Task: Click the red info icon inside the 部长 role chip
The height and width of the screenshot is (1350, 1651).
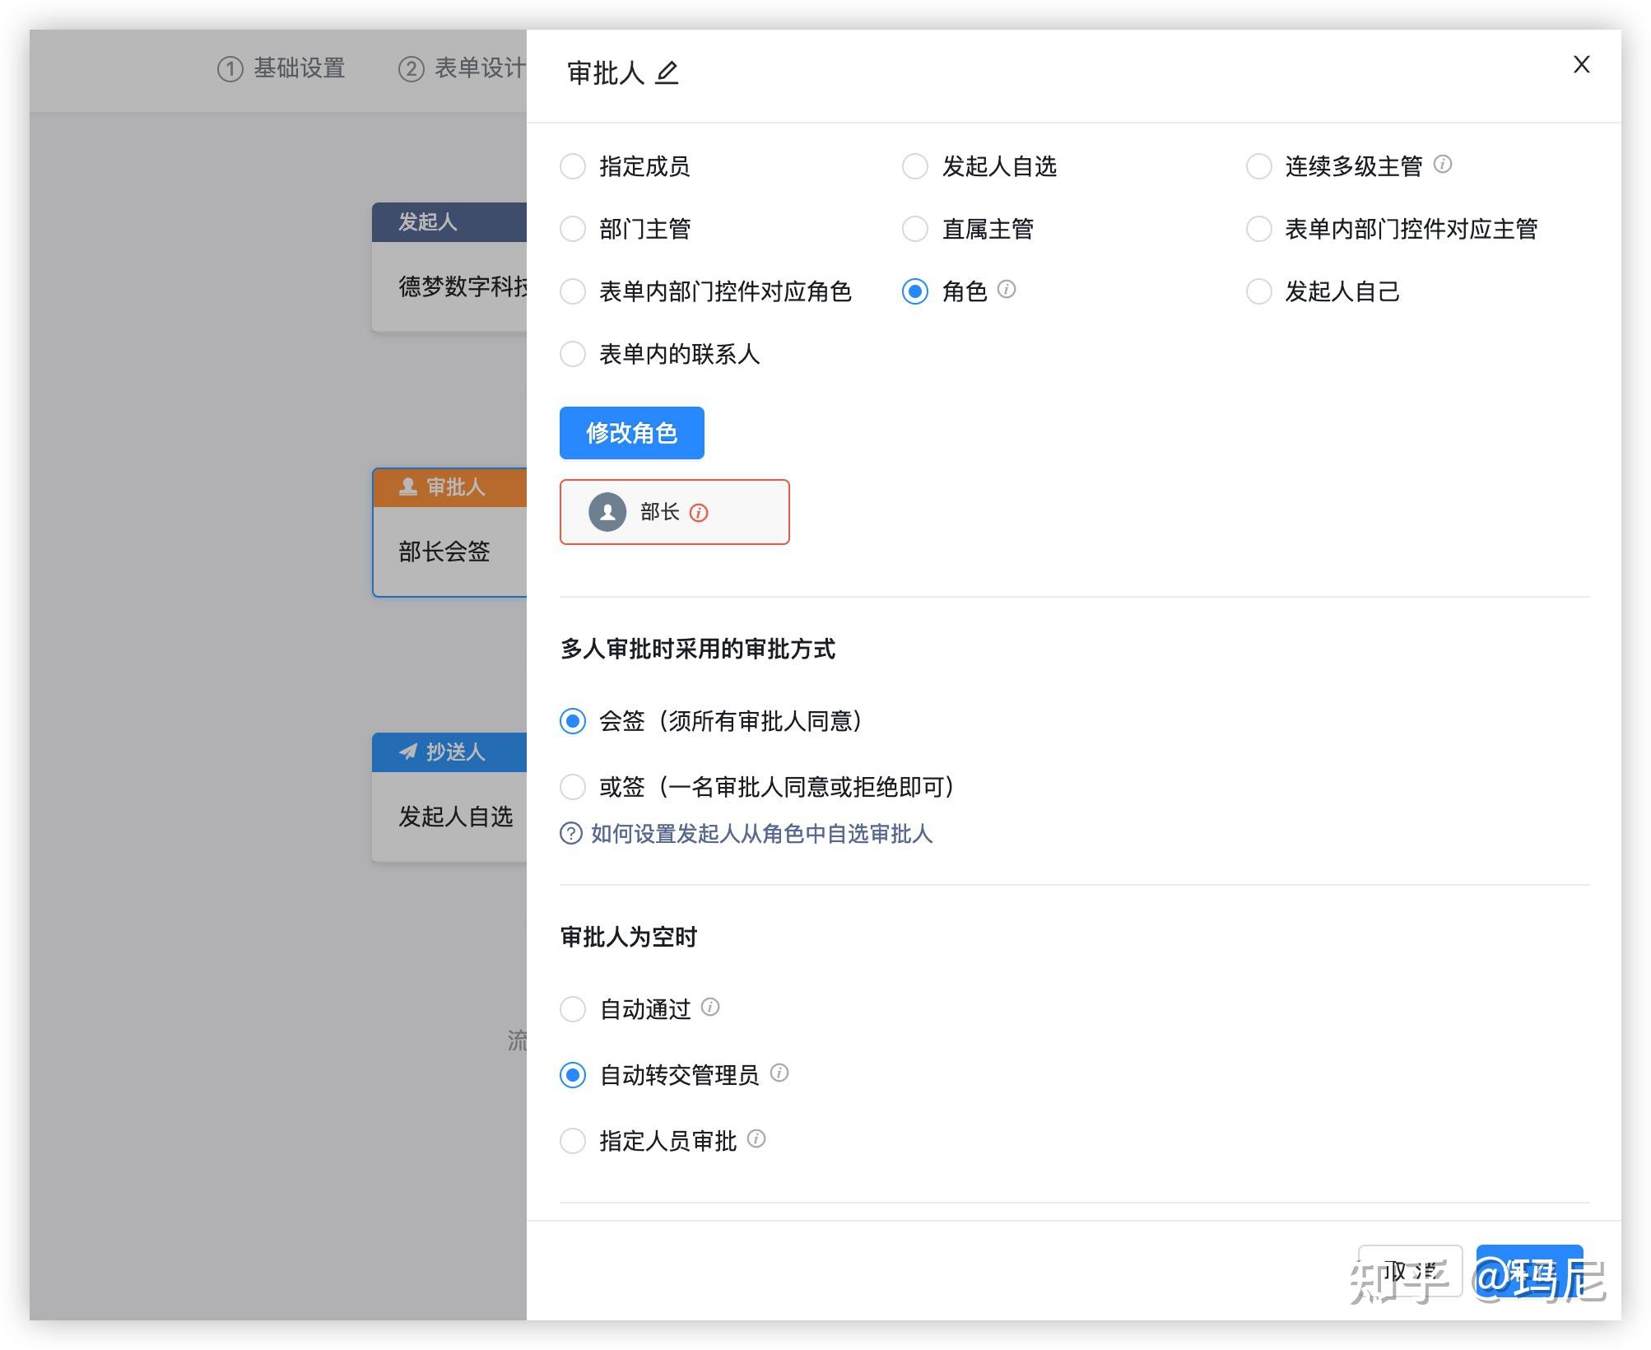Action: tap(700, 512)
